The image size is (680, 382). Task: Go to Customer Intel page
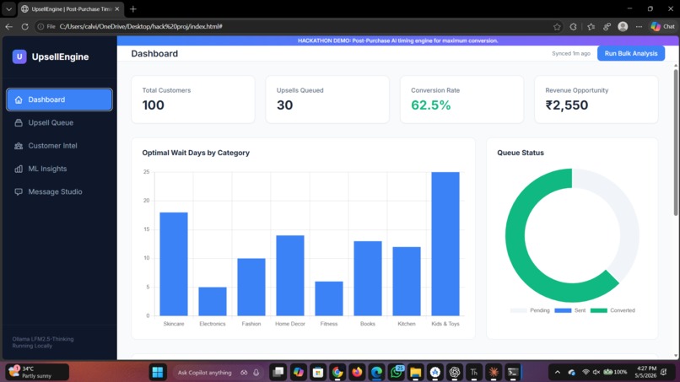click(59, 146)
